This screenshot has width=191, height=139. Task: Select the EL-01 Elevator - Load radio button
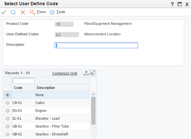tap(8, 118)
